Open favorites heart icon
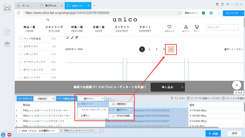Viewport: 245px width, 138px height. click(169, 27)
